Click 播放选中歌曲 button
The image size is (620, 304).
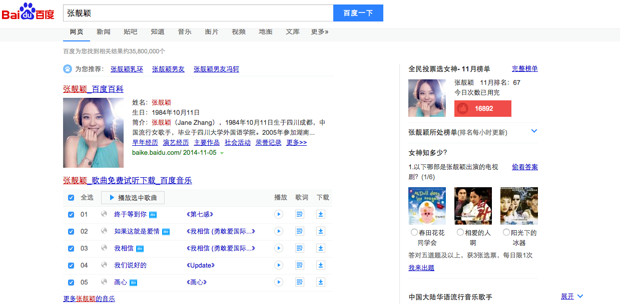pos(133,198)
